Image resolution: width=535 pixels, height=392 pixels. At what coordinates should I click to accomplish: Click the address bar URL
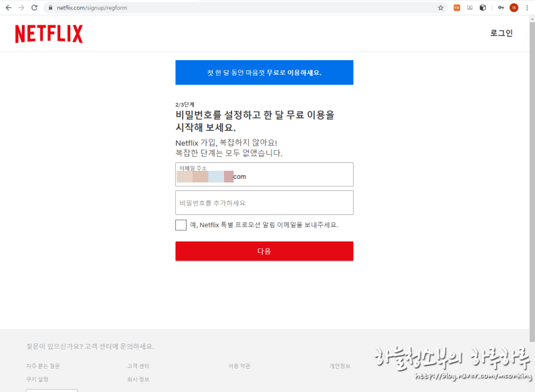pyautogui.click(x=92, y=7)
